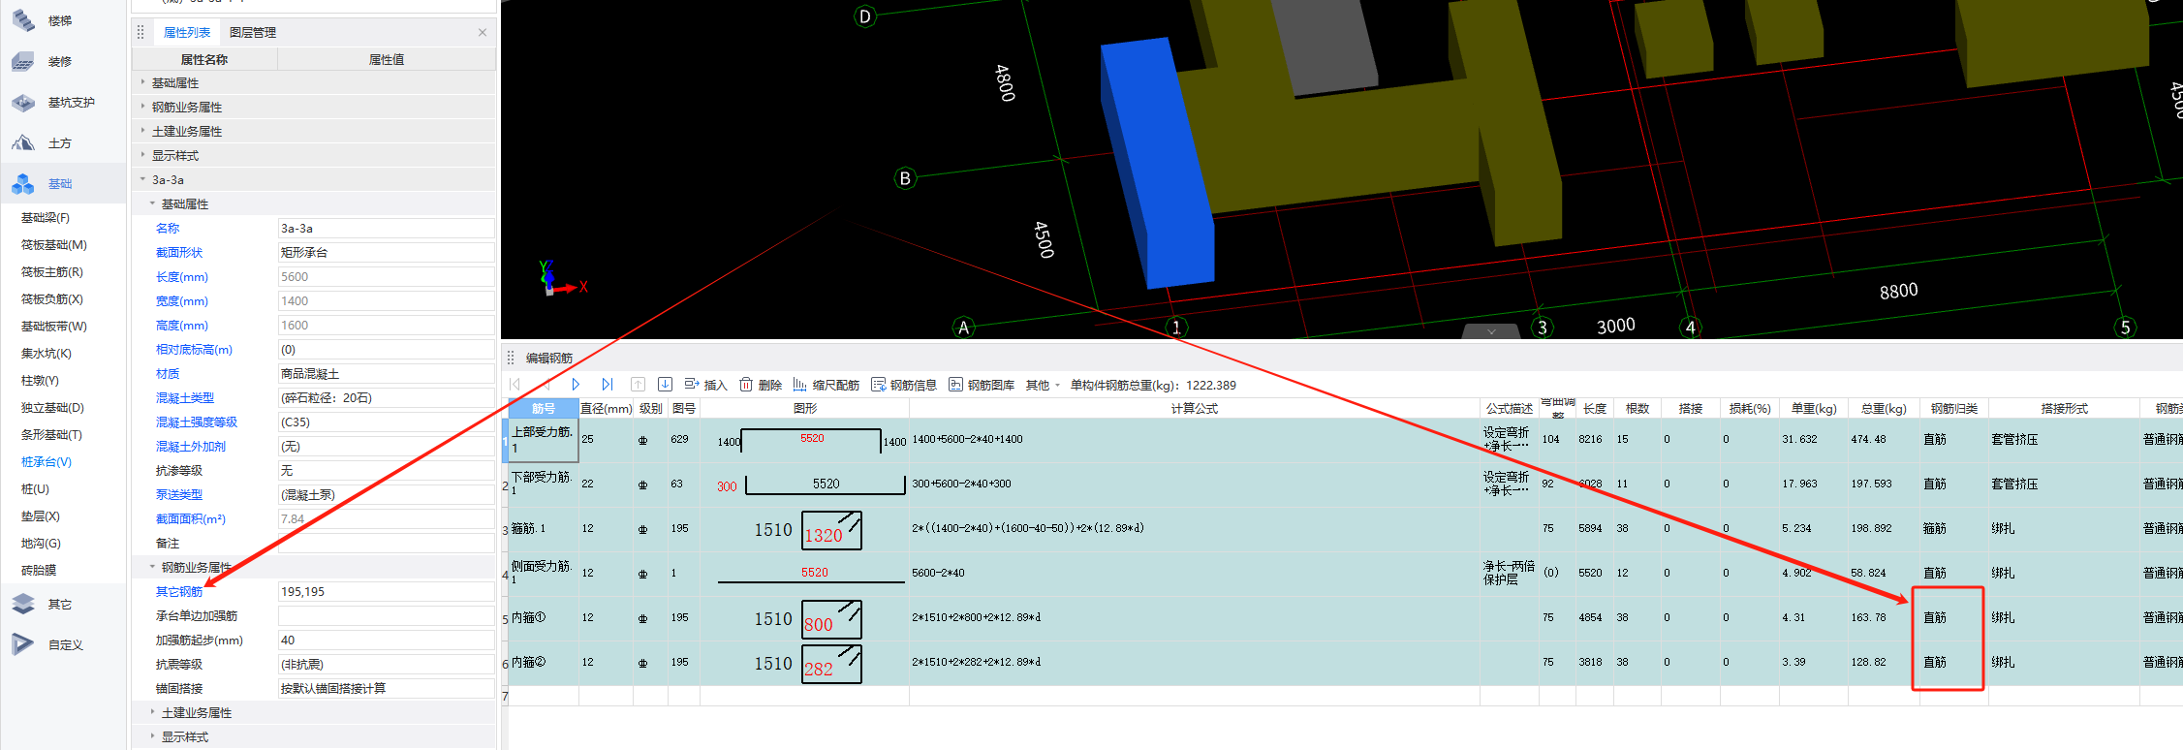Image resolution: width=2183 pixels, height=750 pixels.
Task: Edit the 其它钢筋 value 195,195
Action: tap(387, 591)
